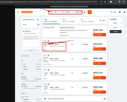Expand the first compare option chevron above Trip.com

pos(120,23)
